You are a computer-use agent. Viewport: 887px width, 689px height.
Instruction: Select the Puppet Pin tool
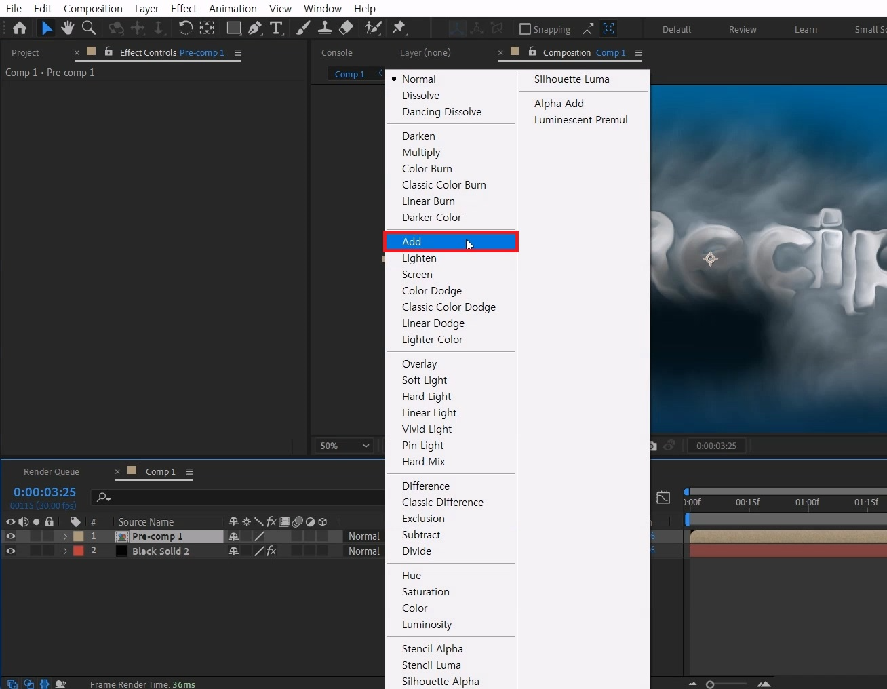[399, 28]
